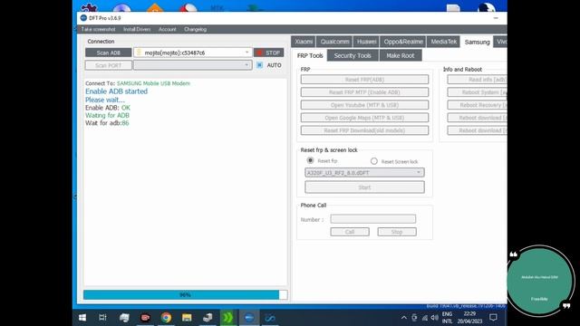Open Task View in taskbar
The image size is (580, 326).
pyautogui.click(x=102, y=318)
